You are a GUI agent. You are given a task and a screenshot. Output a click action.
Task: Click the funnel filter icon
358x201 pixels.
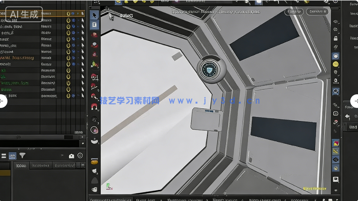(22, 156)
